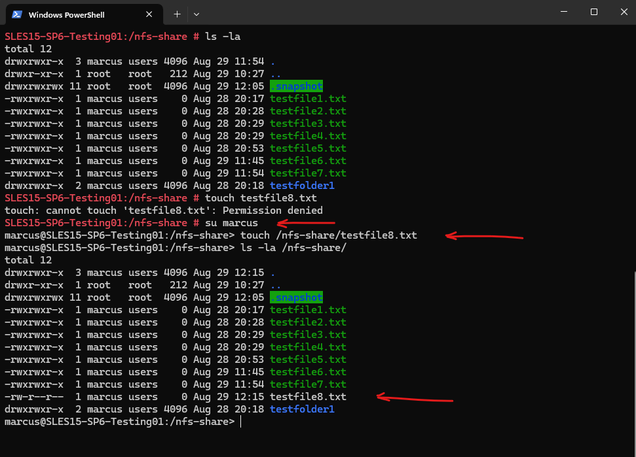Minimize the terminal window
Image resolution: width=636 pixels, height=457 pixels.
click(564, 12)
